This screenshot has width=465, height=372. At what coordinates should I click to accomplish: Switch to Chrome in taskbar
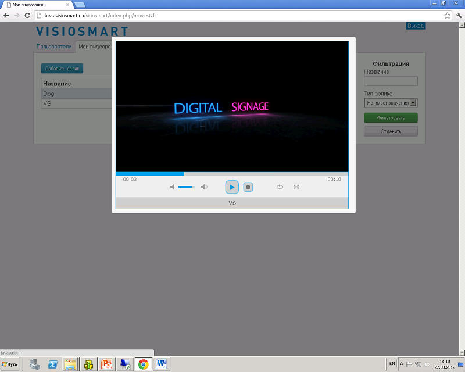pyautogui.click(x=143, y=364)
